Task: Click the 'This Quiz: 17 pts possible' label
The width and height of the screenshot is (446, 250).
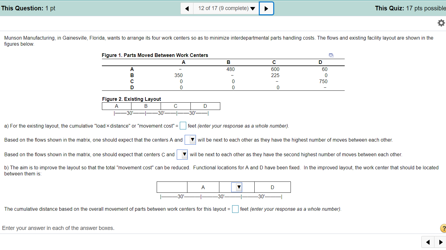Action: [410, 8]
